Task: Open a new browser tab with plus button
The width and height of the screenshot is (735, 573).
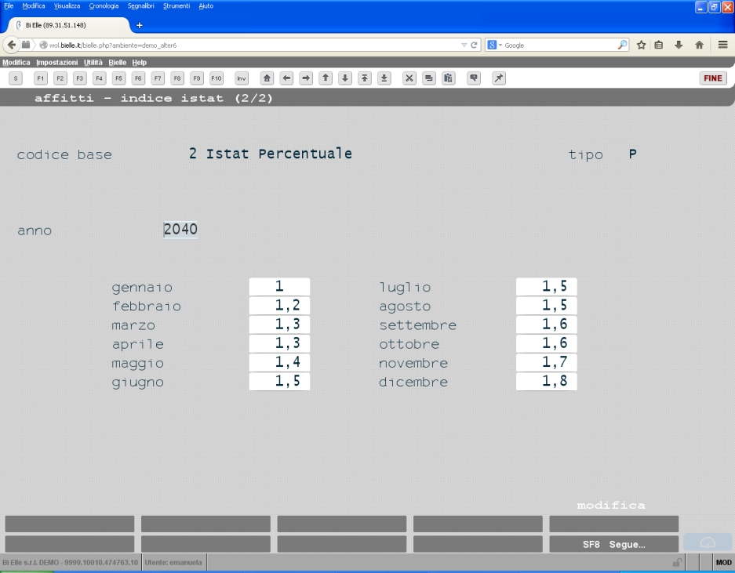Action: tap(139, 25)
